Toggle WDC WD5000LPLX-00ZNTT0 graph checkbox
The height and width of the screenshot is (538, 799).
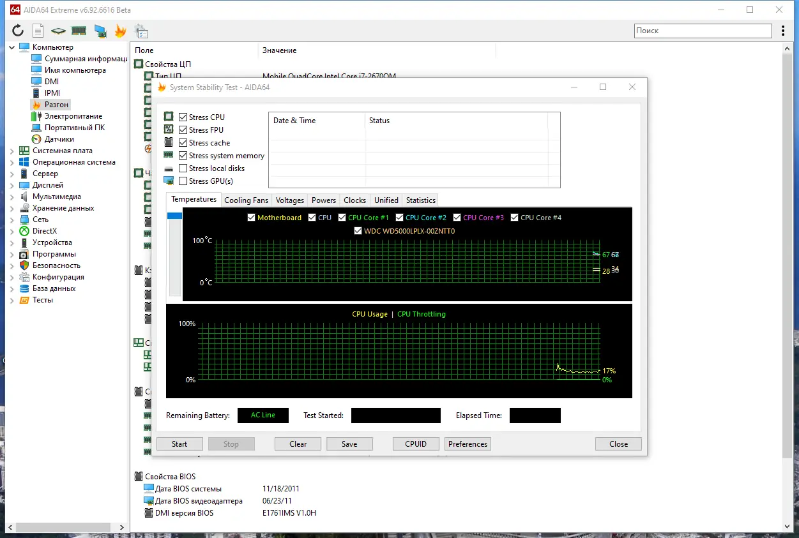coord(358,231)
